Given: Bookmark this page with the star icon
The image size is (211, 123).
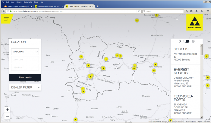Looking at the screenshot, I should click(x=187, y=11).
